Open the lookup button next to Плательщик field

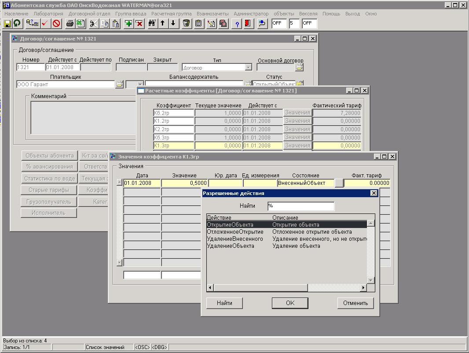click(x=119, y=85)
